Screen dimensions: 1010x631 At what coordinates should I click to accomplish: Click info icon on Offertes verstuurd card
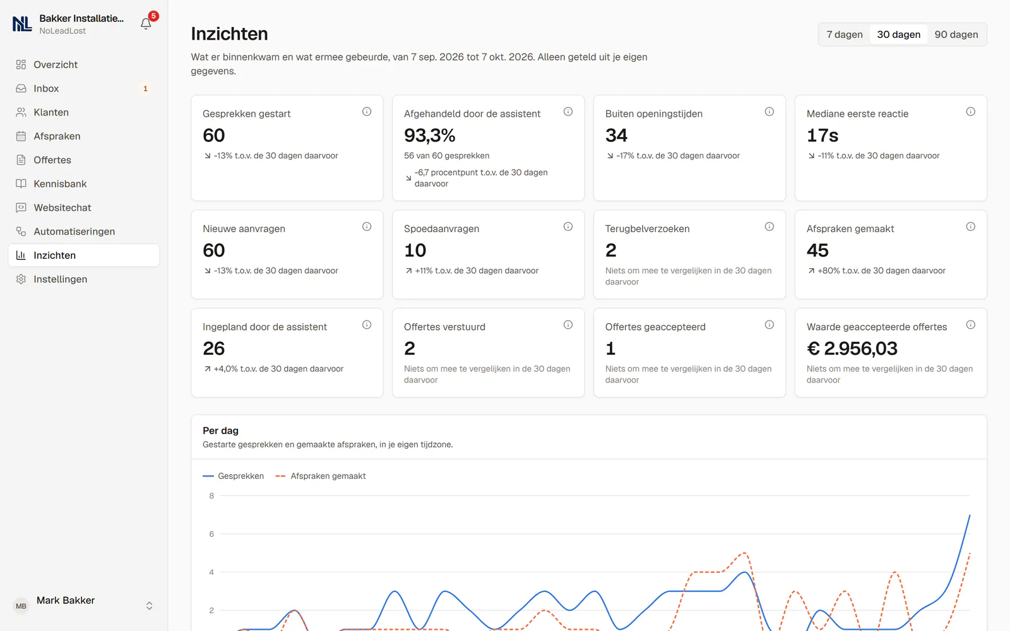pos(568,325)
